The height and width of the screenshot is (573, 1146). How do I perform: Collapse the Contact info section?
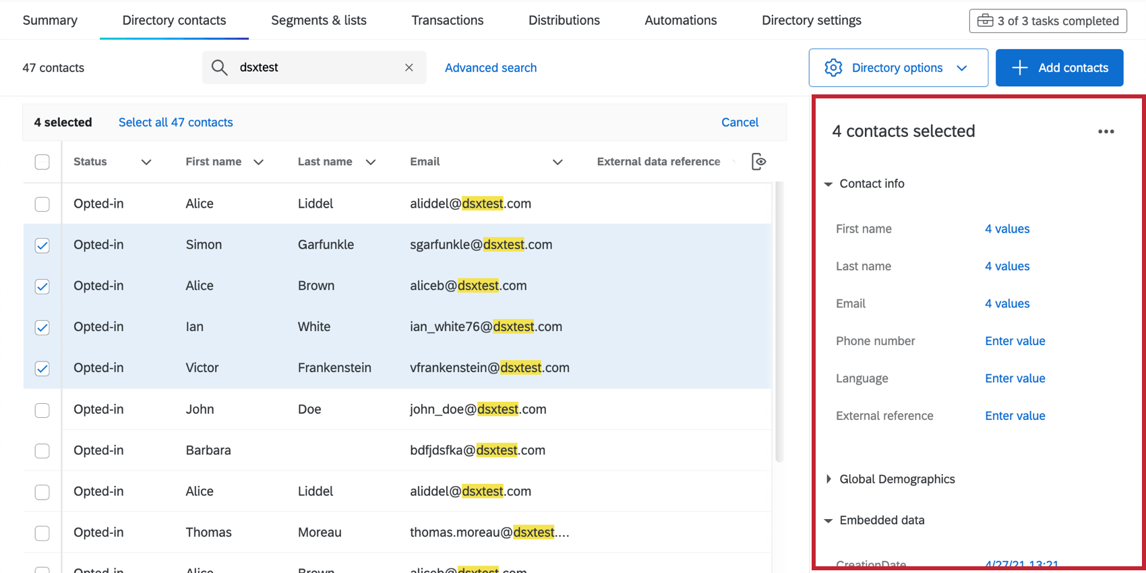tap(828, 184)
